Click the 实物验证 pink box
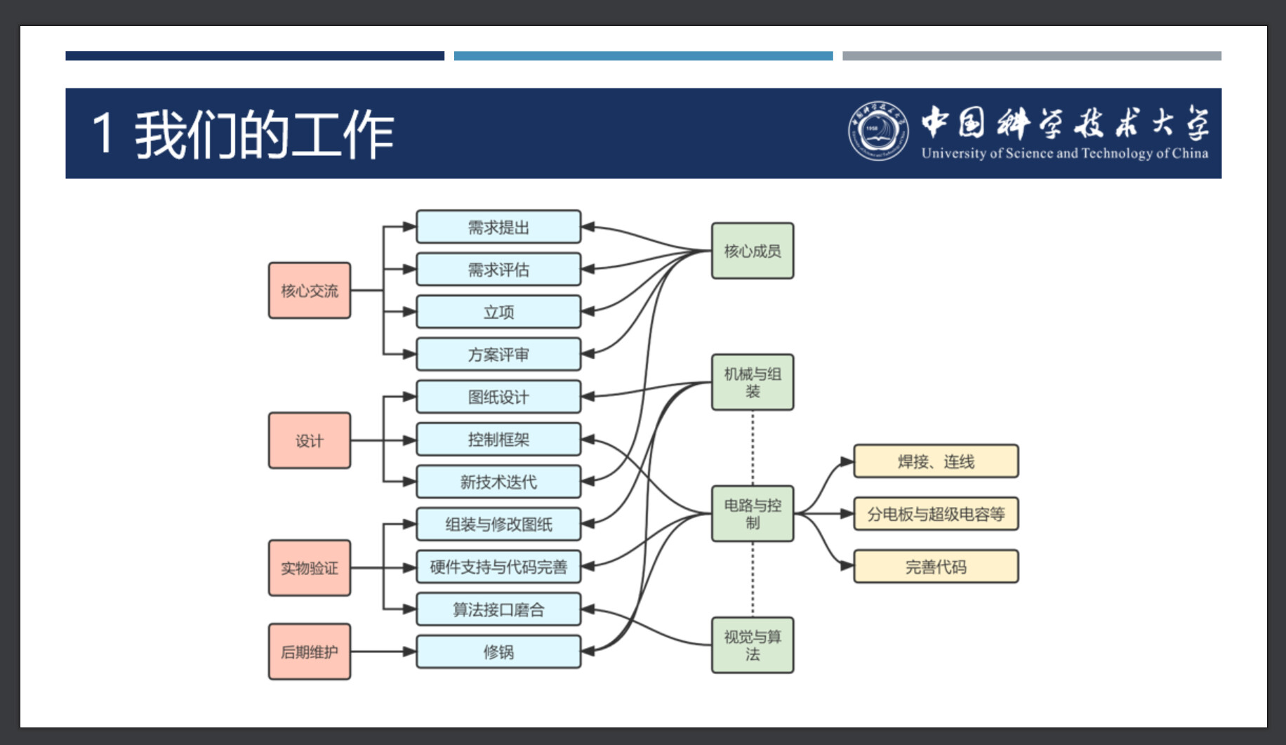Image resolution: width=1286 pixels, height=745 pixels. [x=310, y=567]
